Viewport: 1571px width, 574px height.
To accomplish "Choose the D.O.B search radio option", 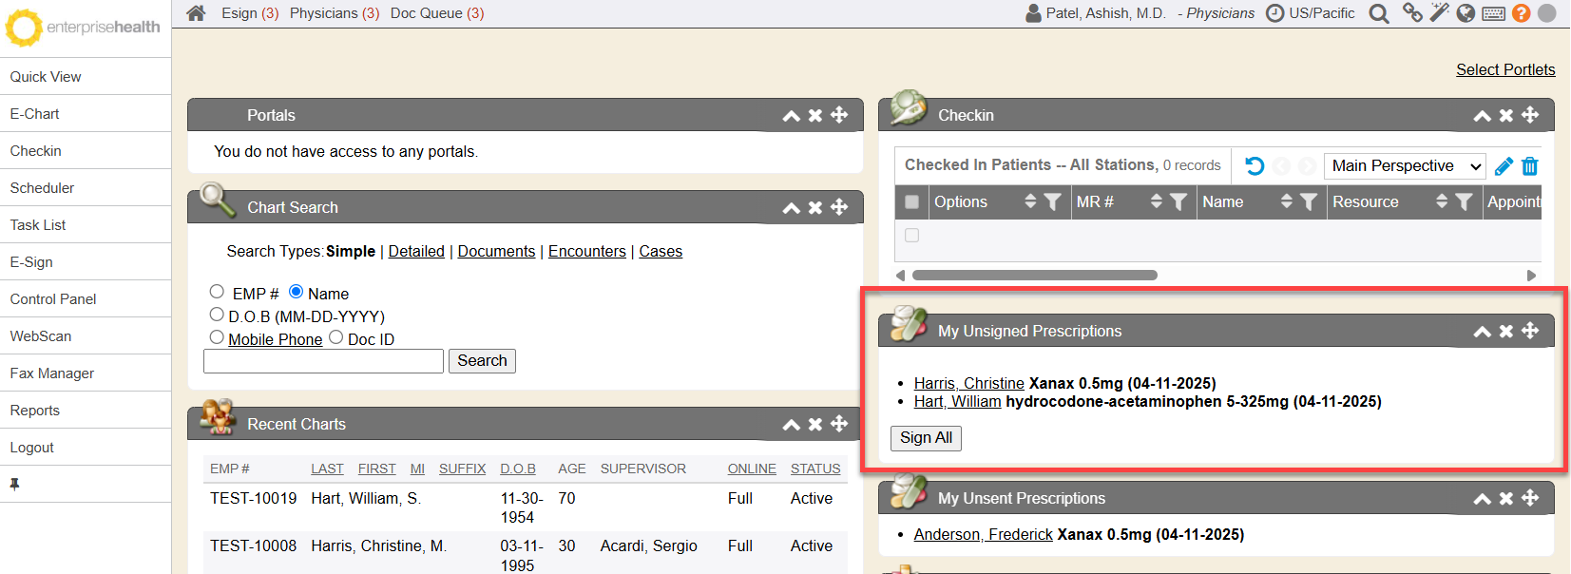I will pos(217,315).
